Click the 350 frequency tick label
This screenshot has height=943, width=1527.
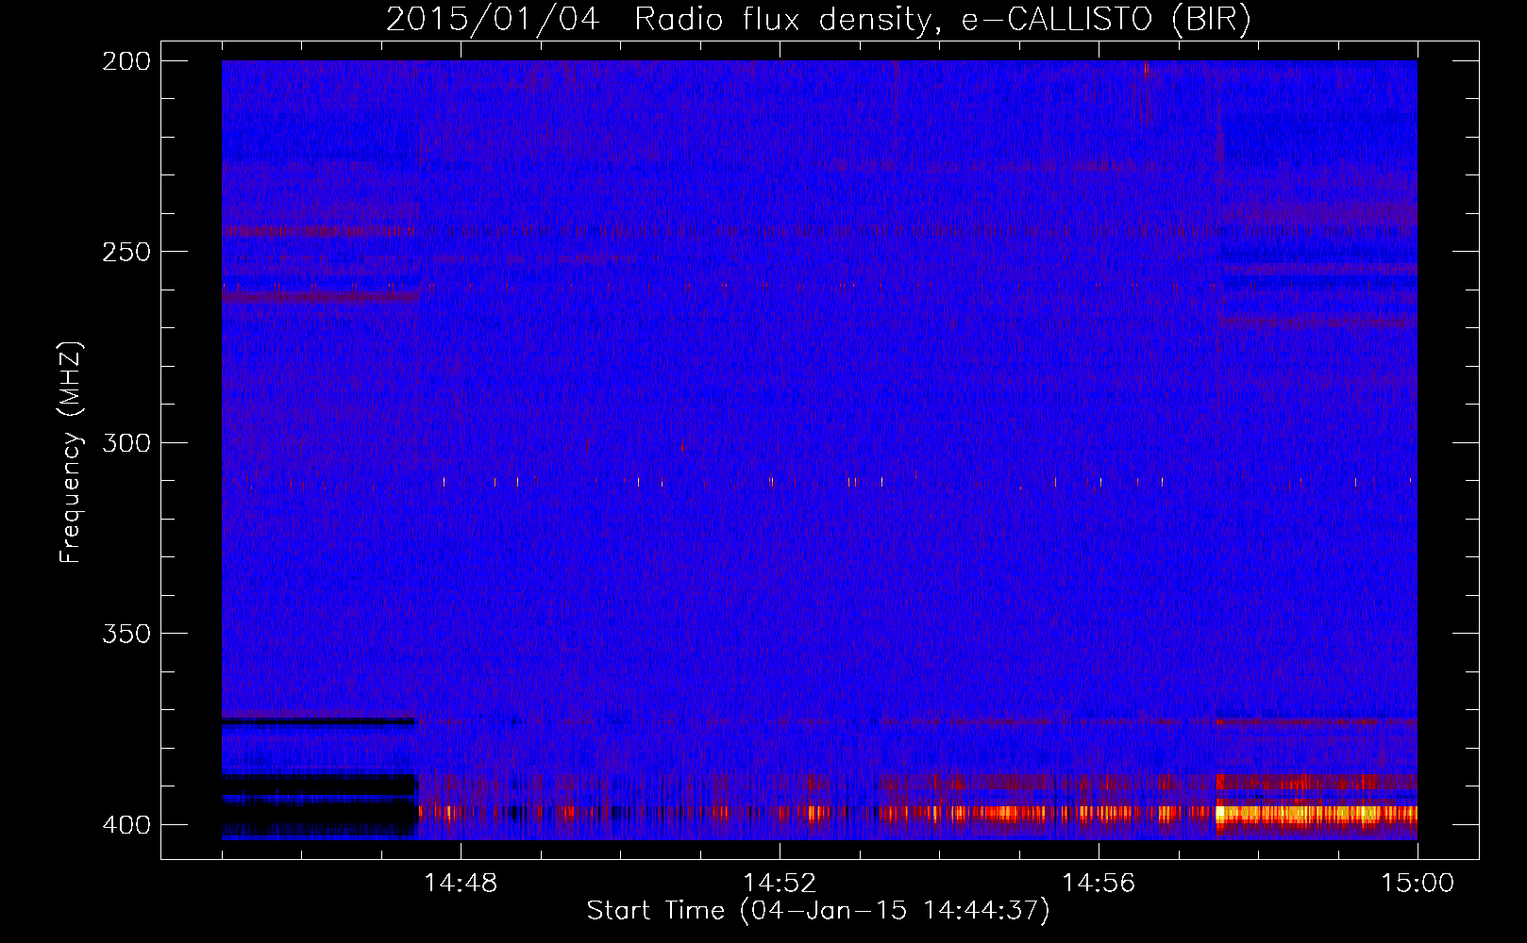[126, 633]
